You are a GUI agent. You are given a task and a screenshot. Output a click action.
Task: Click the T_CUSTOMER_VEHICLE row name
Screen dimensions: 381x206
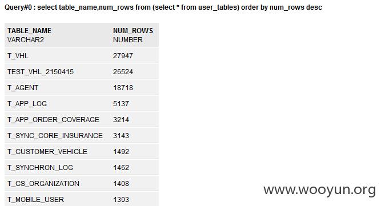(47, 152)
